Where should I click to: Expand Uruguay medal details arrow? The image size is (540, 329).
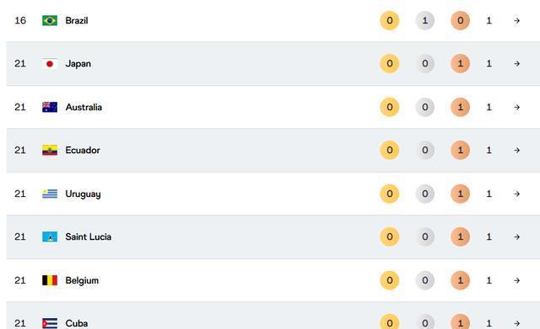pos(516,194)
